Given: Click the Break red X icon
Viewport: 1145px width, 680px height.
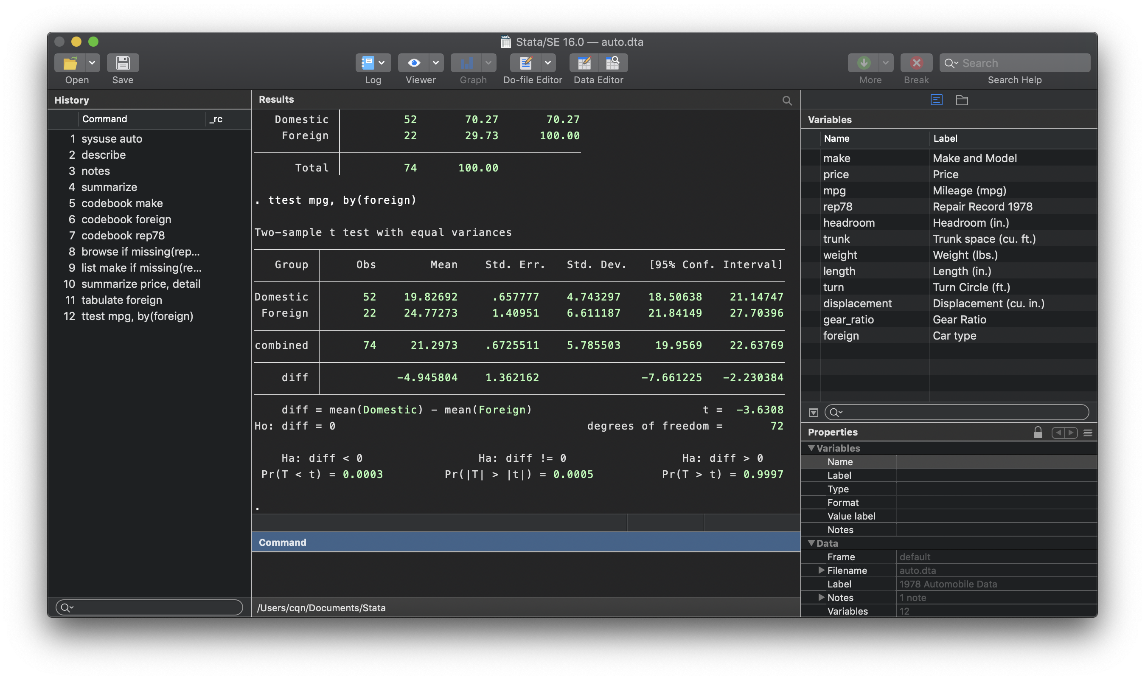Looking at the screenshot, I should [x=916, y=63].
